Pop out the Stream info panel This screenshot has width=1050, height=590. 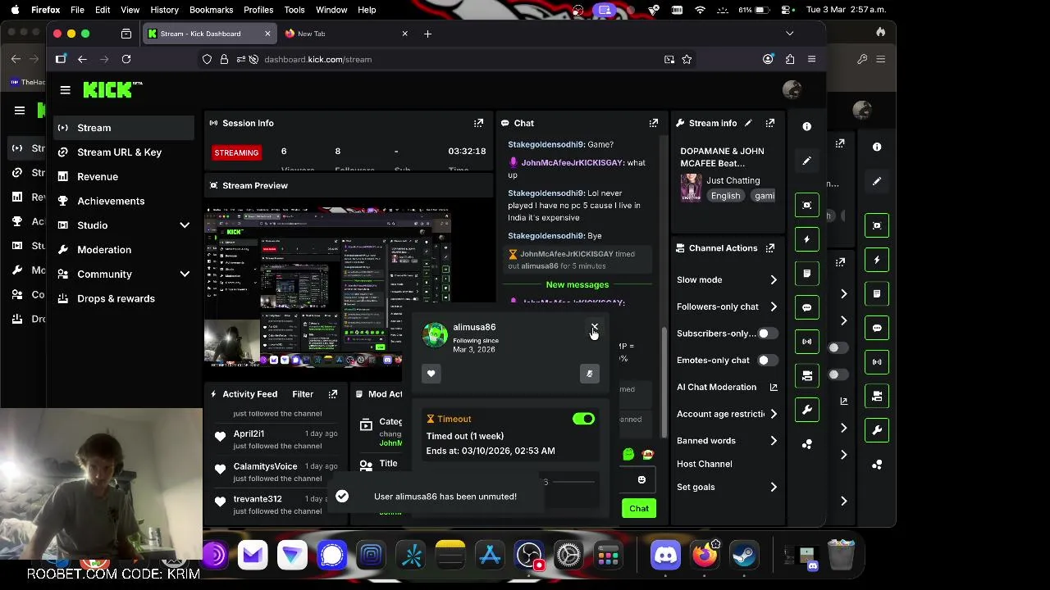tap(770, 123)
